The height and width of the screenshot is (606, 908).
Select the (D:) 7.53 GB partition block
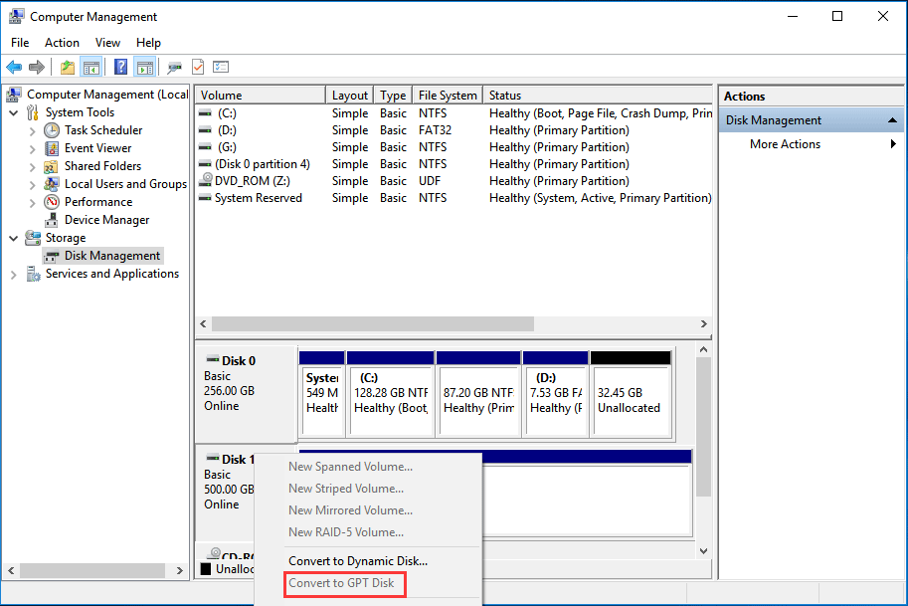555,393
